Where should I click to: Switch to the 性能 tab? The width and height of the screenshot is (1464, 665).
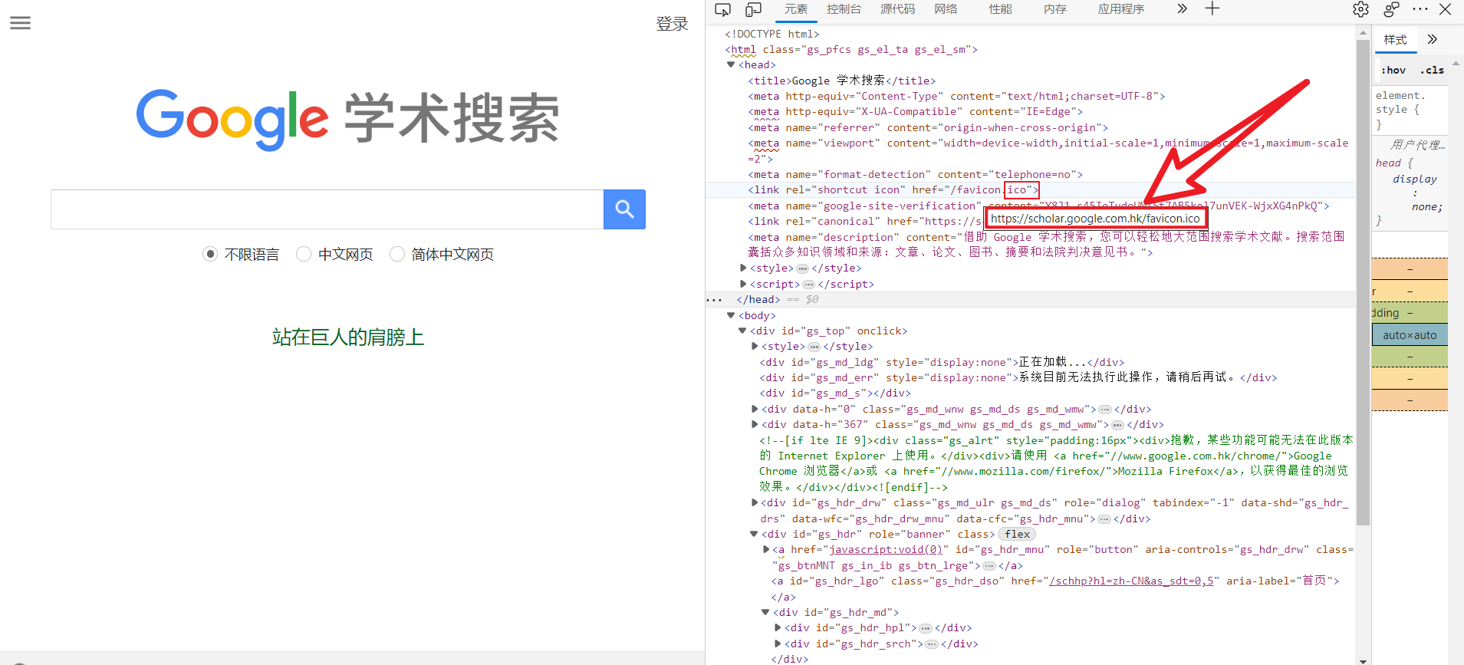tap(1000, 9)
